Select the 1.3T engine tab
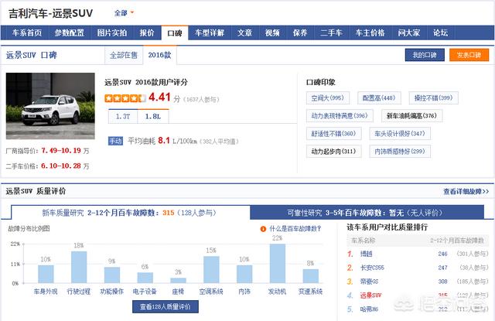This screenshot has width=495, height=321. point(123,117)
